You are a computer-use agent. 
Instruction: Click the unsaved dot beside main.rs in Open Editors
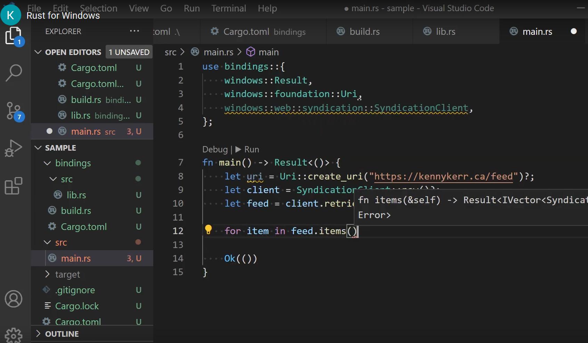point(49,131)
